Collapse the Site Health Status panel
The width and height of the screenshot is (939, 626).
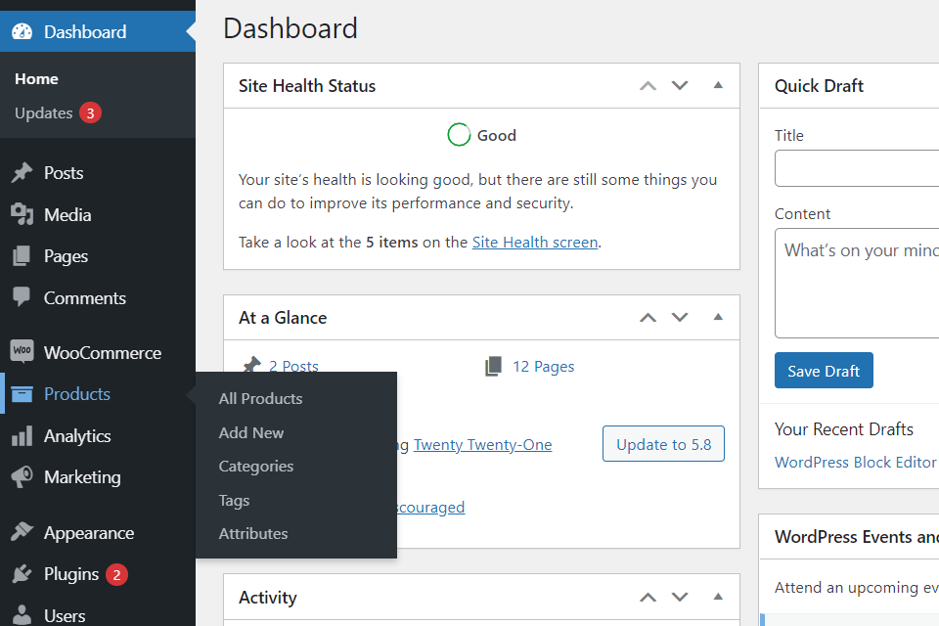(x=718, y=85)
